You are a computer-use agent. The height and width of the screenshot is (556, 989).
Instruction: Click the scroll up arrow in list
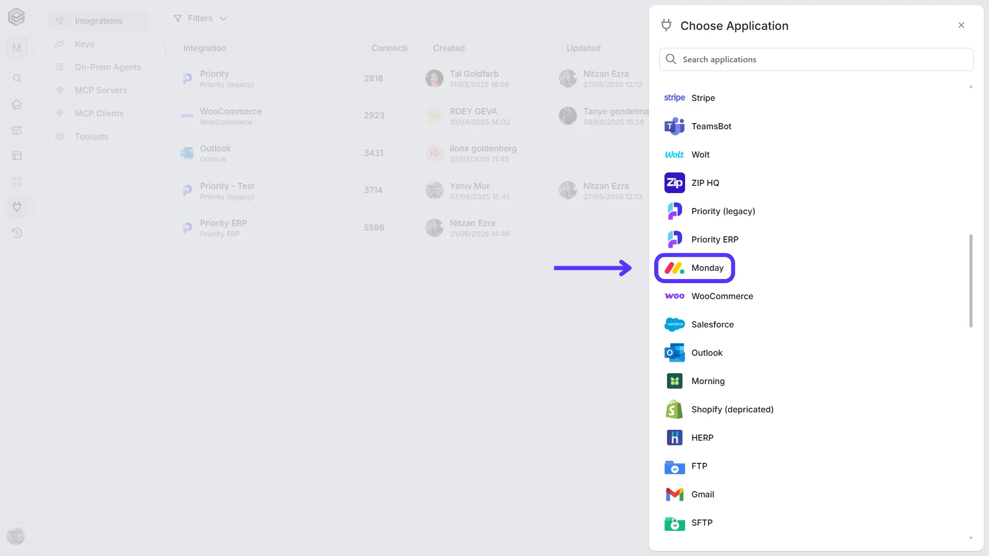pyautogui.click(x=971, y=86)
